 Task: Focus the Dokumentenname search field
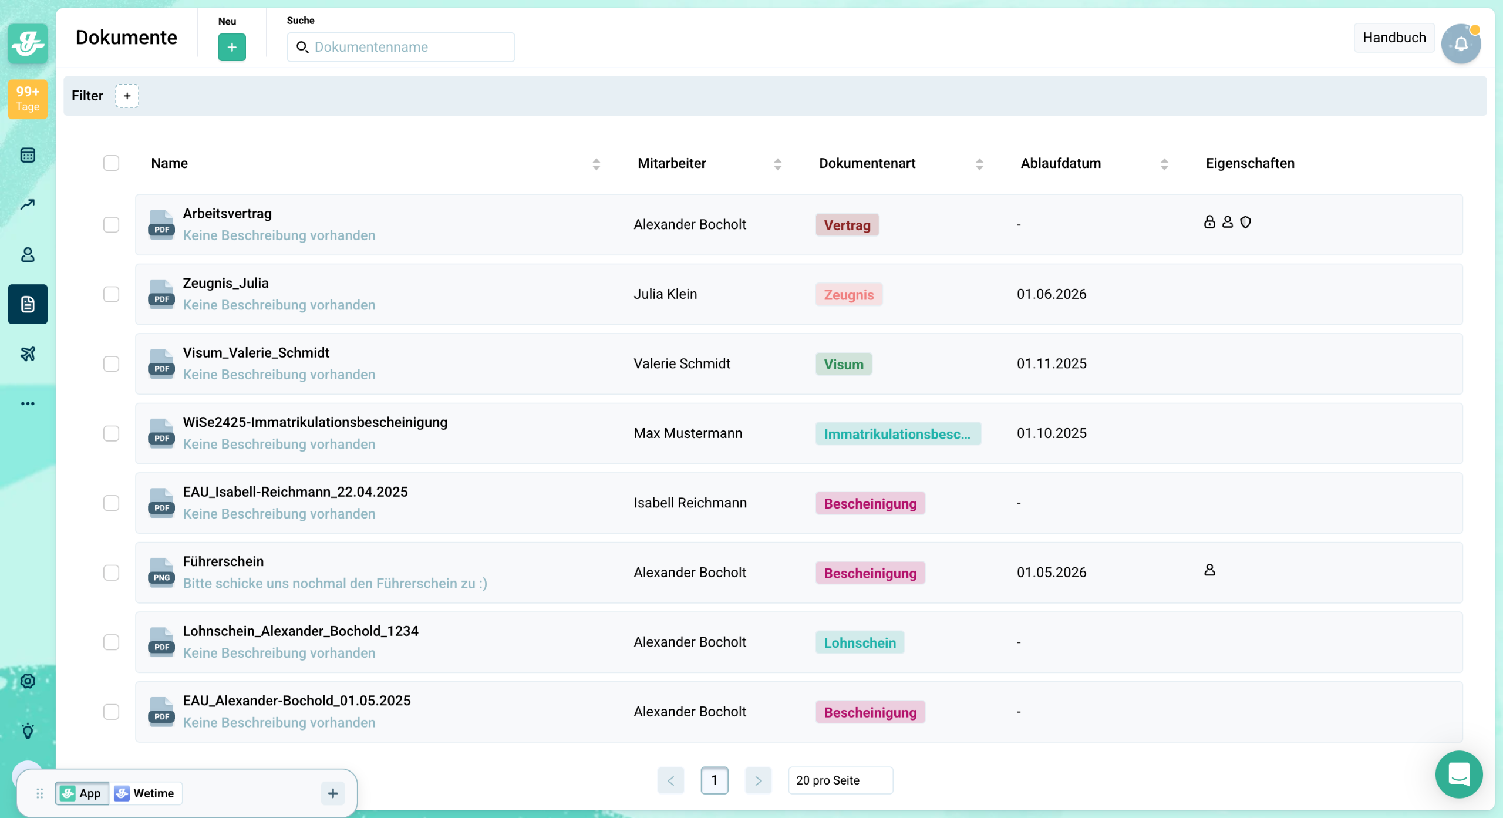click(411, 47)
